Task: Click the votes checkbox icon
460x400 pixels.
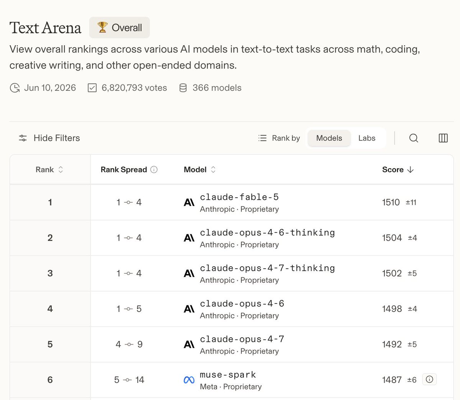Action: point(92,88)
